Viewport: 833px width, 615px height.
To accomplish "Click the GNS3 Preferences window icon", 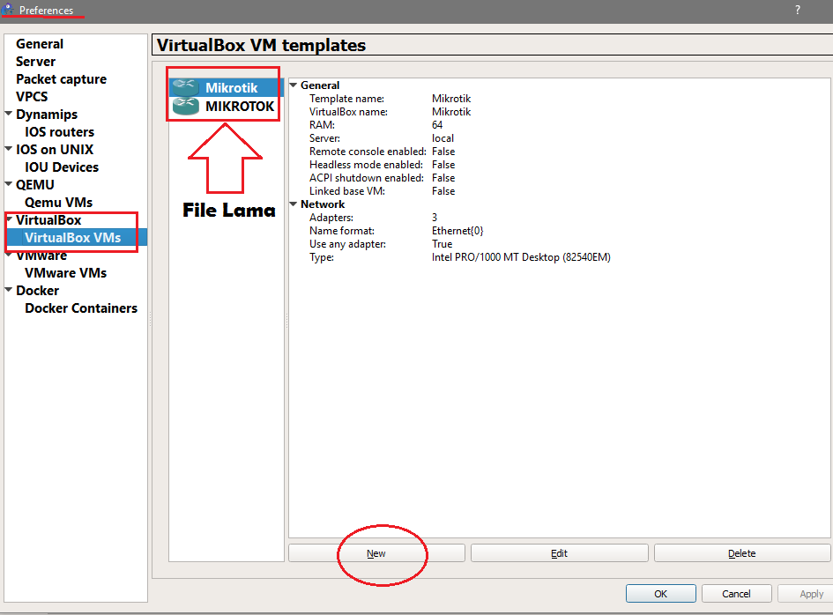I will tap(7, 9).
